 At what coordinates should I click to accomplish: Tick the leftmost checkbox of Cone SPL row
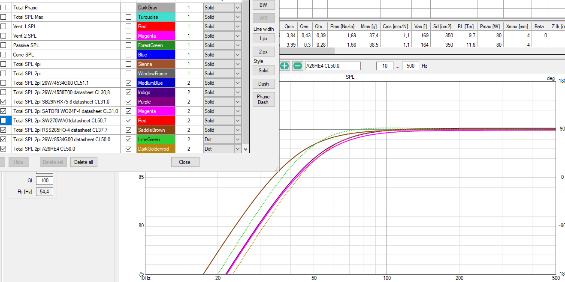point(3,55)
